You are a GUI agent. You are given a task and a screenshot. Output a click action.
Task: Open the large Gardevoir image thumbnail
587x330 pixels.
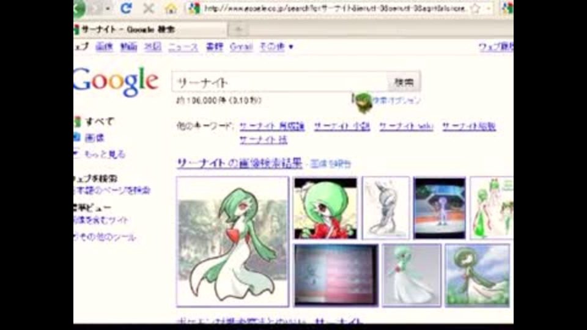pyautogui.click(x=232, y=242)
